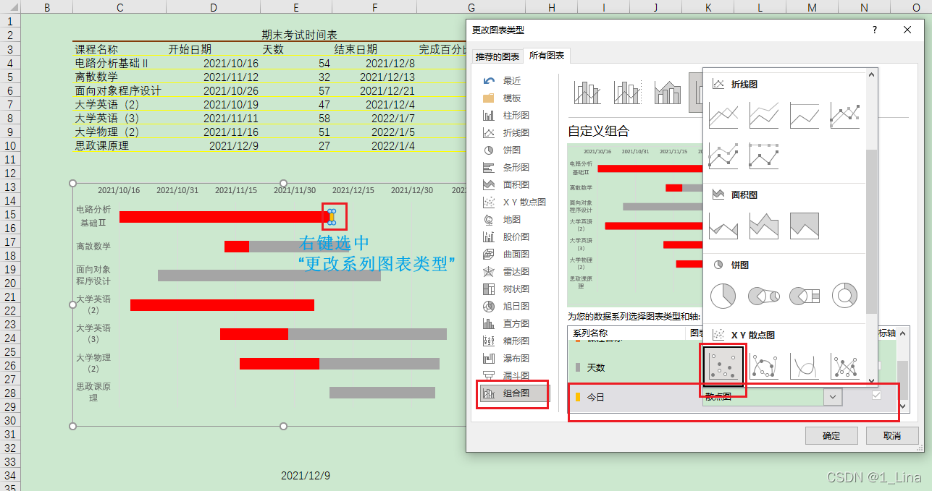Image resolution: width=932 pixels, height=491 pixels.
Task: Switch to the 推荐的图表 tab
Action: click(x=497, y=56)
